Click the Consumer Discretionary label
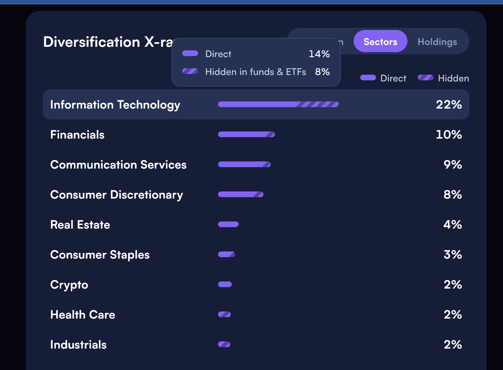This screenshot has height=370, width=503. (117, 195)
